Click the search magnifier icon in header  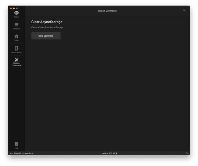pos(184,10)
